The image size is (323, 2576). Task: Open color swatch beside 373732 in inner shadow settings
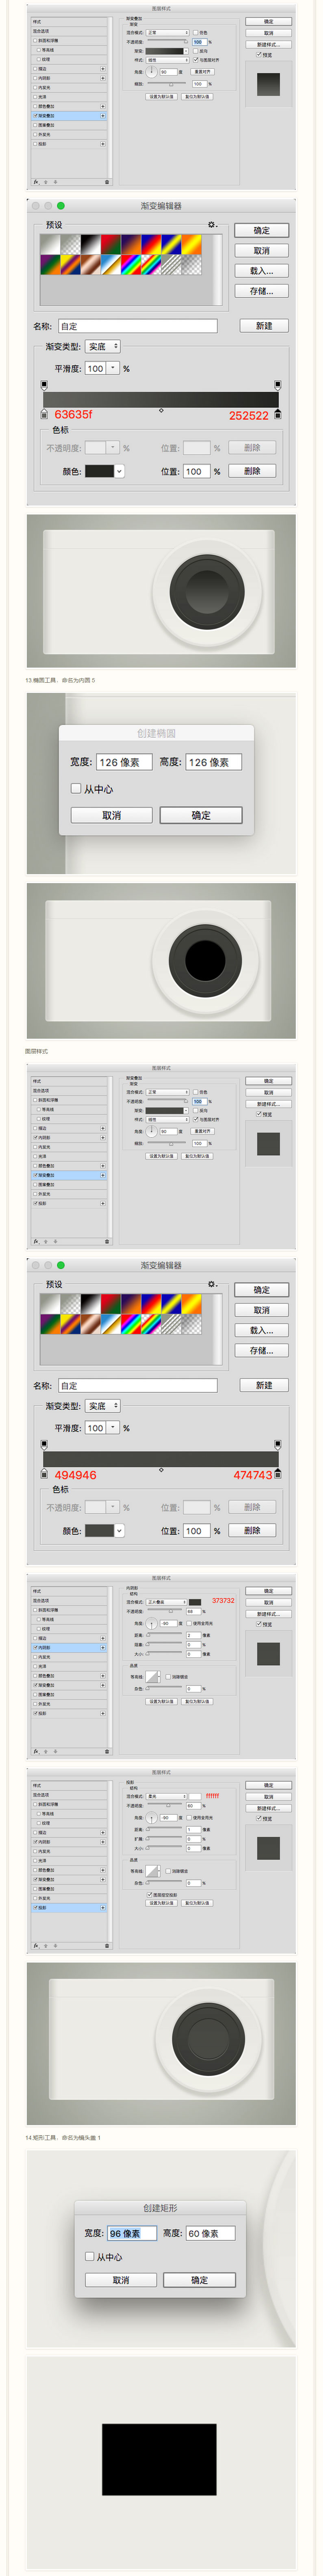195,1602
